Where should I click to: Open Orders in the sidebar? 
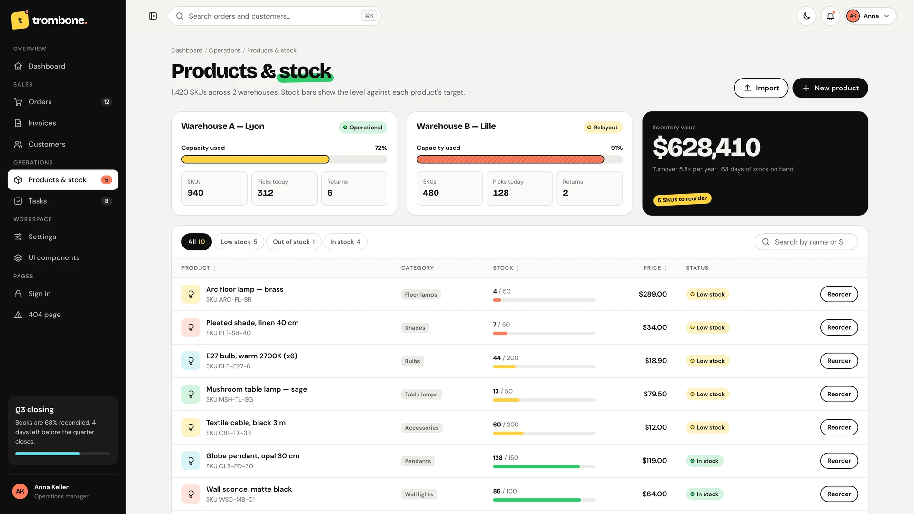coord(63,102)
